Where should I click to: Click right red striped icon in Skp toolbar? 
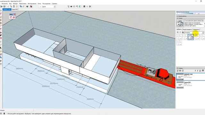pyautogui.click(x=14, y=17)
